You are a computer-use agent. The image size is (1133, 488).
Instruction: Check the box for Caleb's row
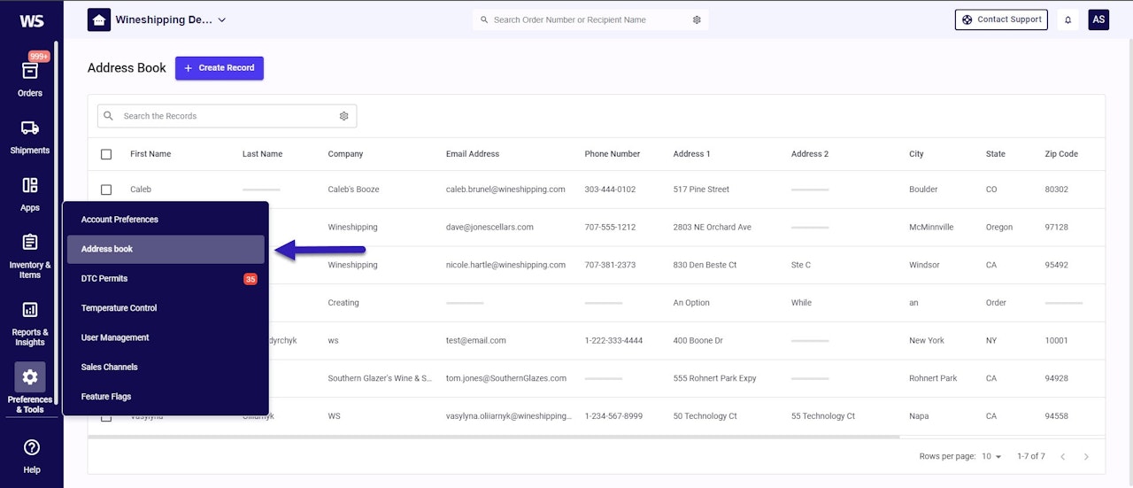click(x=106, y=190)
